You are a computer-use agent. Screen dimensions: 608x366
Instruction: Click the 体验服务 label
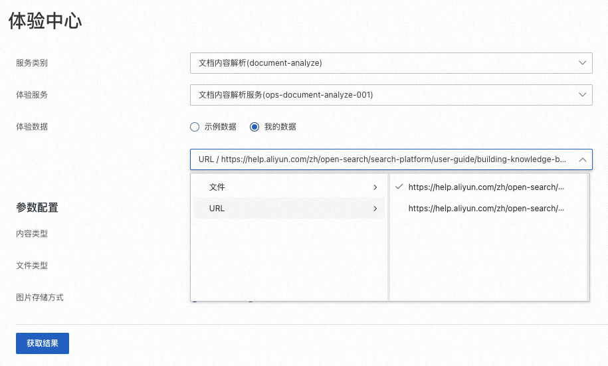point(32,94)
